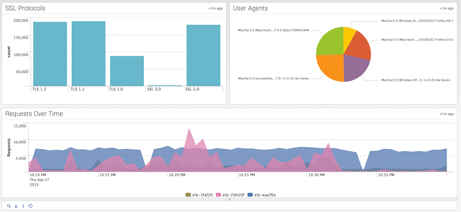
Task: Click the search (magnifier) icon below the chart
Action: click(x=9, y=206)
